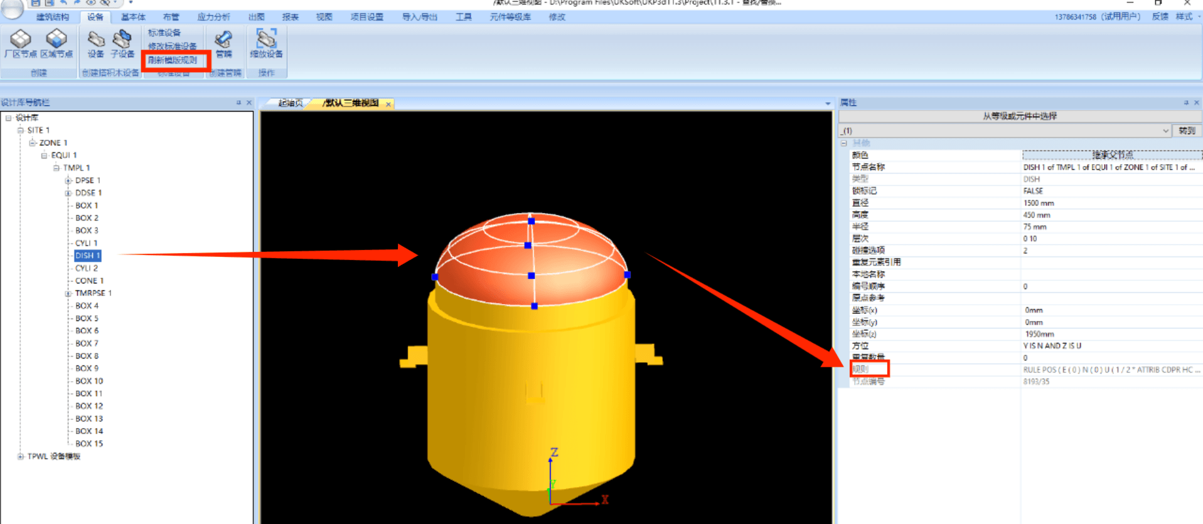Close the 默认三维视图 tab
The image size is (1203, 524).
point(388,104)
